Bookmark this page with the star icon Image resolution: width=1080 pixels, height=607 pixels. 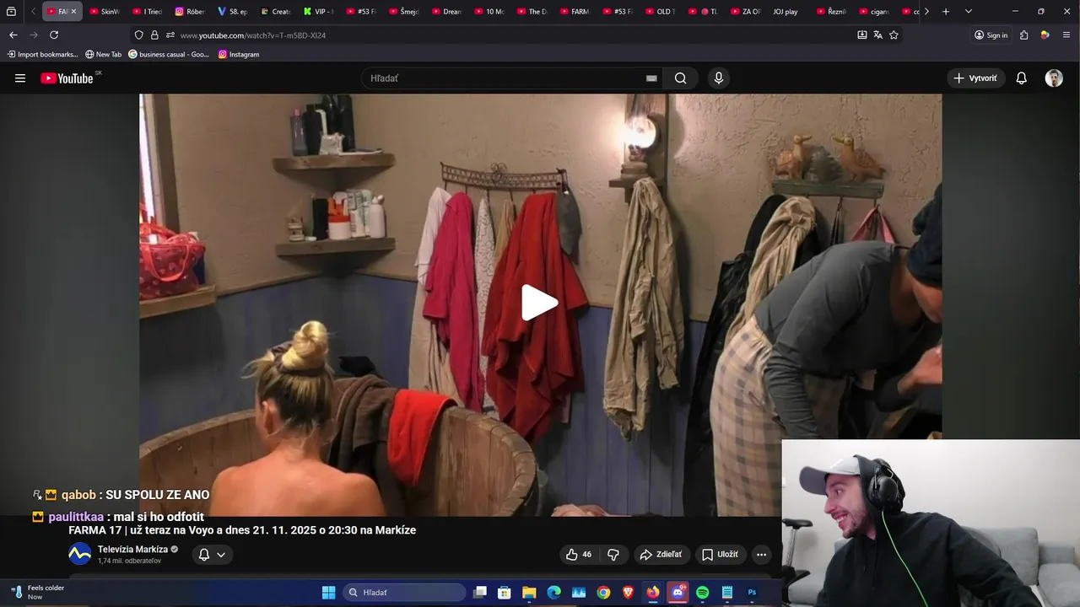tap(894, 35)
